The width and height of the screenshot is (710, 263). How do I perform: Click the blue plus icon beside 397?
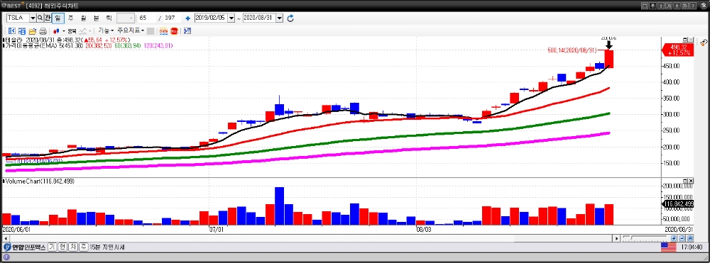pyautogui.click(x=187, y=18)
